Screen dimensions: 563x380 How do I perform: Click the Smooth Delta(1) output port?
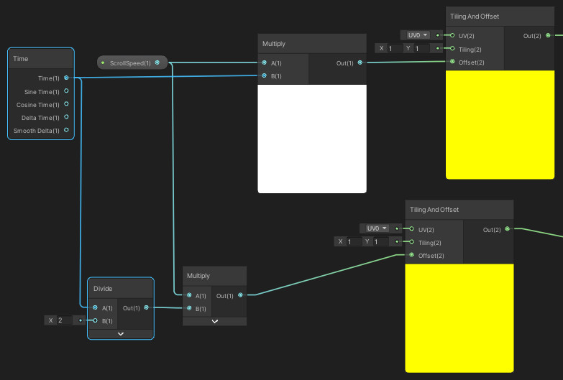(66, 130)
